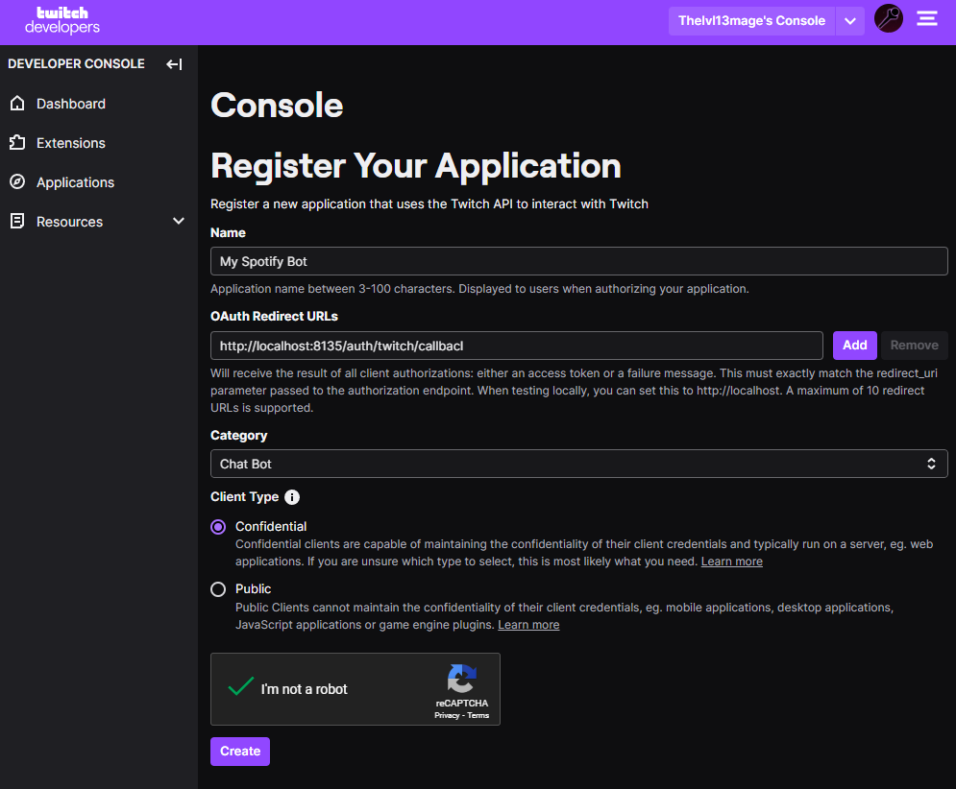The width and height of the screenshot is (956, 789).
Task: Open the user avatar profile menu
Action: [889, 19]
